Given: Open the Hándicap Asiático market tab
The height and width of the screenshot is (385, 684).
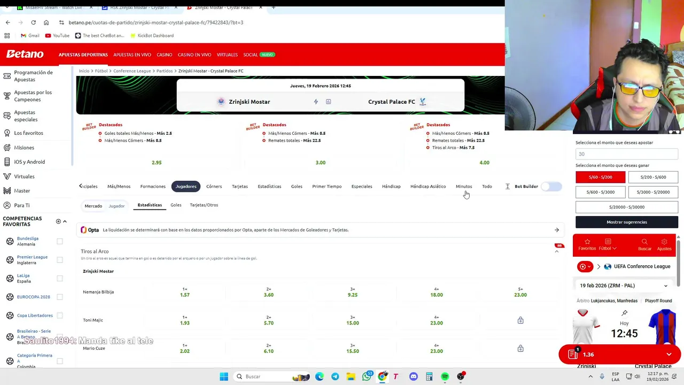Looking at the screenshot, I should pyautogui.click(x=428, y=186).
